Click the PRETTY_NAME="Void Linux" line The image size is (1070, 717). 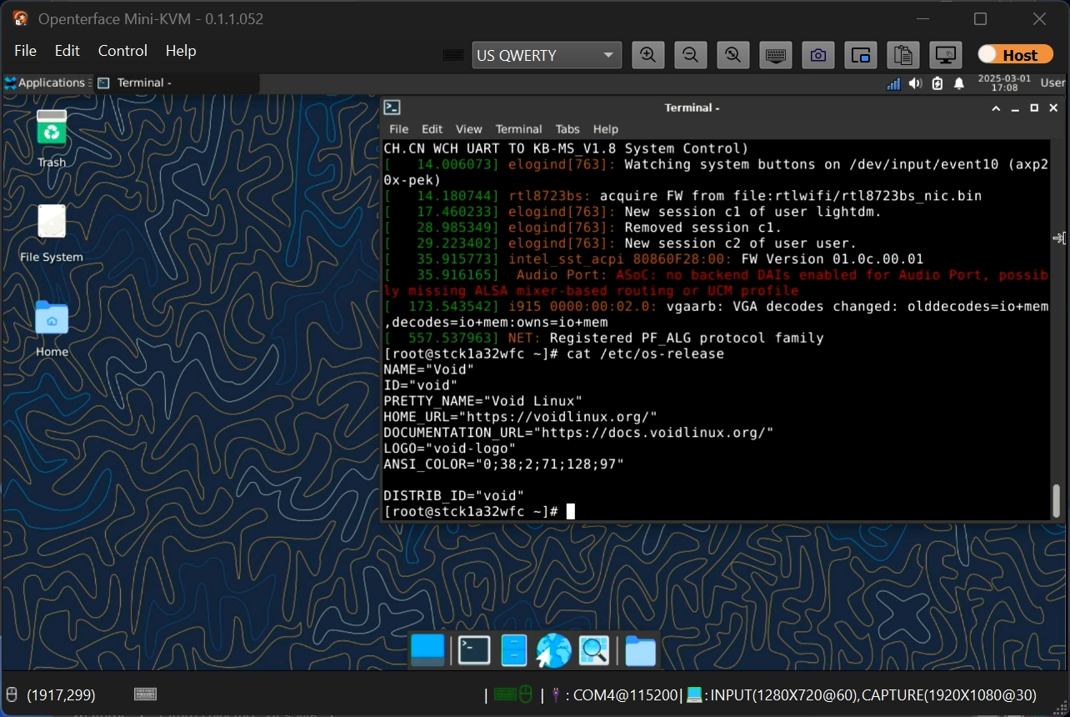click(482, 401)
